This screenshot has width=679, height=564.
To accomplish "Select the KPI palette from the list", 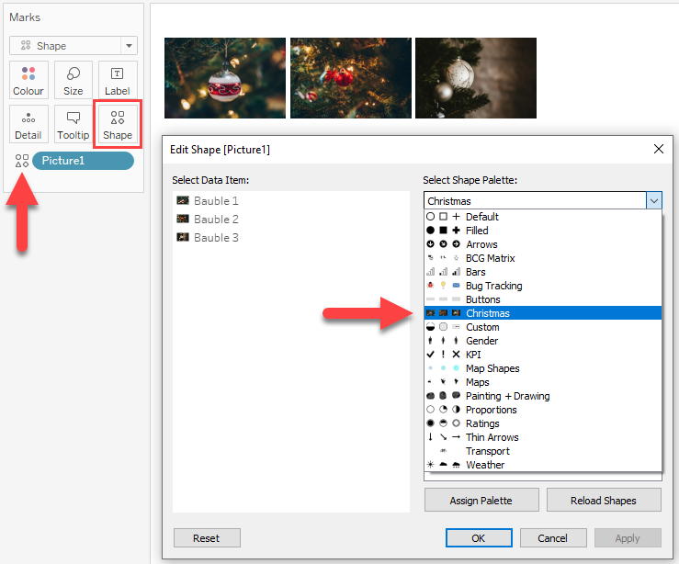I will tap(473, 355).
